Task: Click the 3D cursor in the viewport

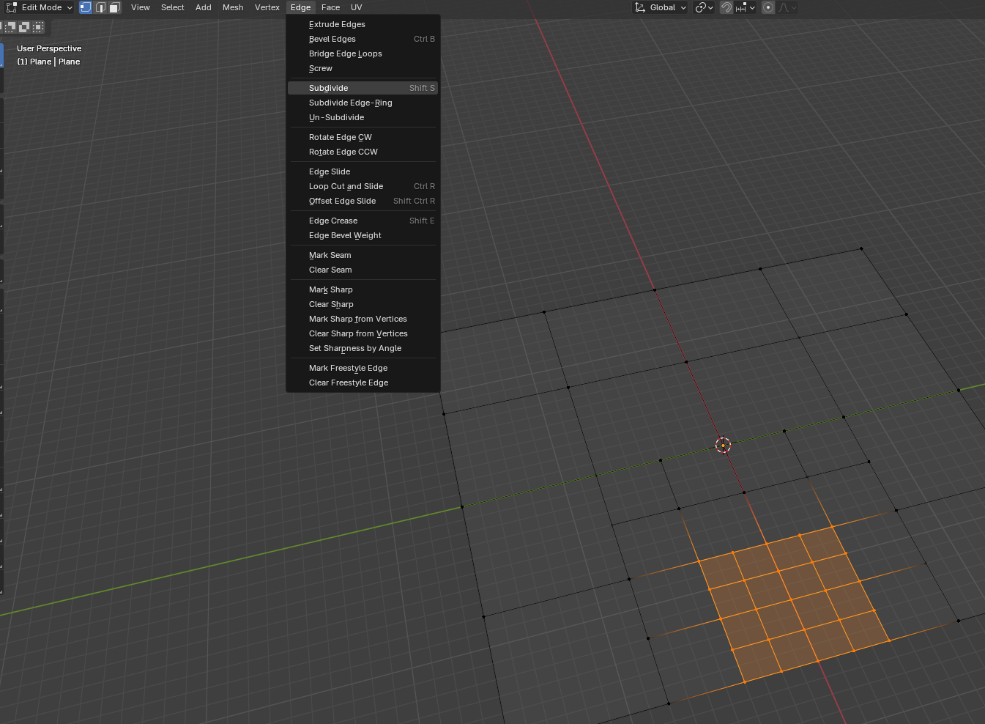Action: pyautogui.click(x=723, y=445)
